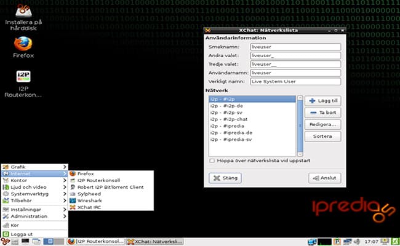This screenshot has width=400, height=246.
Task: Click the Redigera... button
Action: (x=323, y=124)
